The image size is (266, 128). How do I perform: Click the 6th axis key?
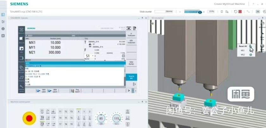(90, 118)
